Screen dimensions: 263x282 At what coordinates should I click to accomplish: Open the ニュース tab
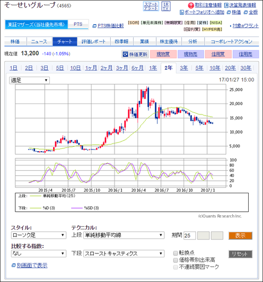click(x=39, y=42)
